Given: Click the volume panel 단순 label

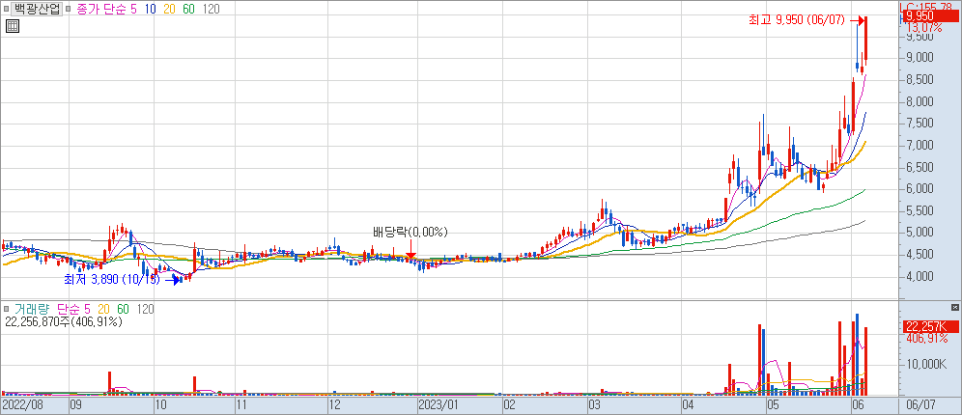Looking at the screenshot, I should pos(69,309).
